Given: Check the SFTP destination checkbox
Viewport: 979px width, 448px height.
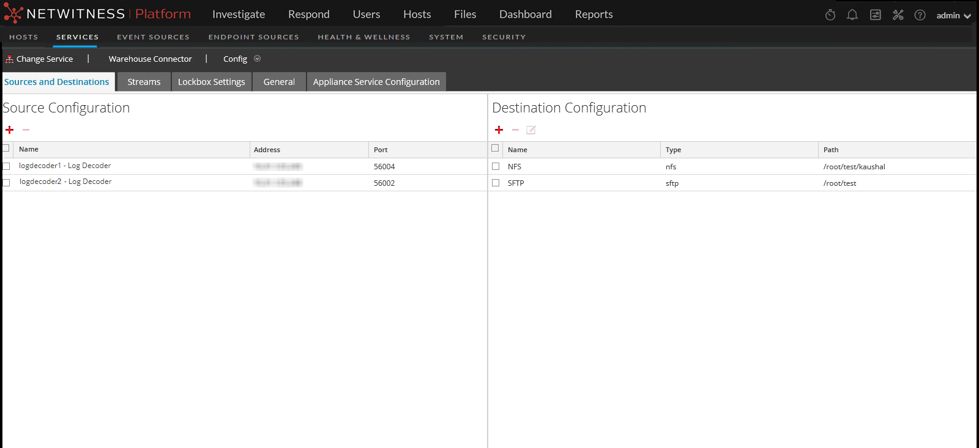Looking at the screenshot, I should click(496, 183).
